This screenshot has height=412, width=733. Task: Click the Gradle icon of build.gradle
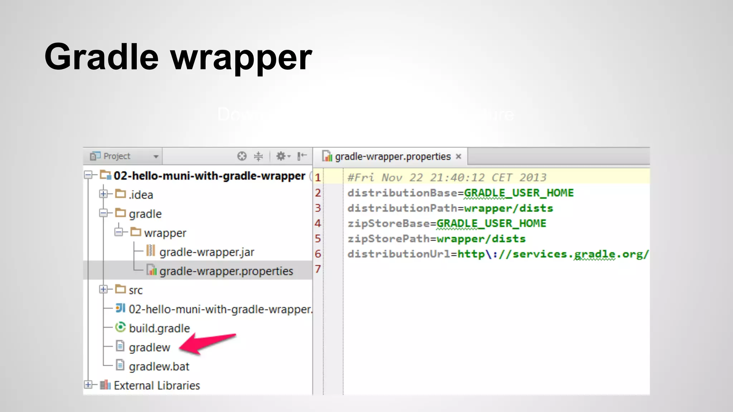coord(121,327)
